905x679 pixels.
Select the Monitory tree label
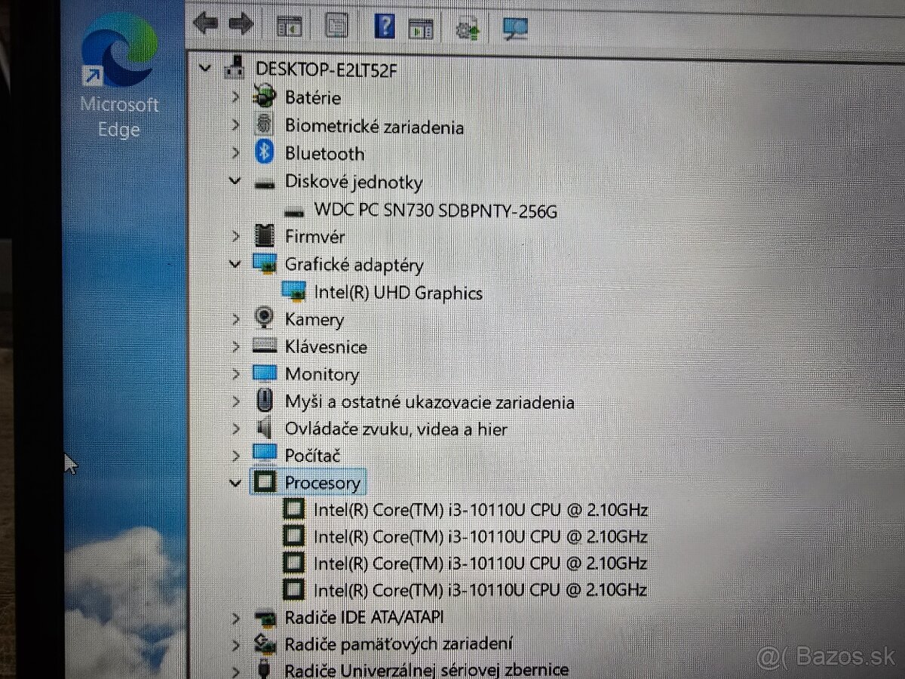(x=321, y=373)
